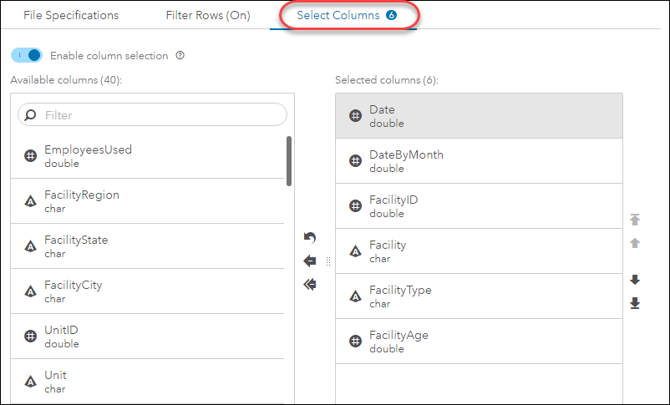Click the search magnifier in Filter box

31,115
